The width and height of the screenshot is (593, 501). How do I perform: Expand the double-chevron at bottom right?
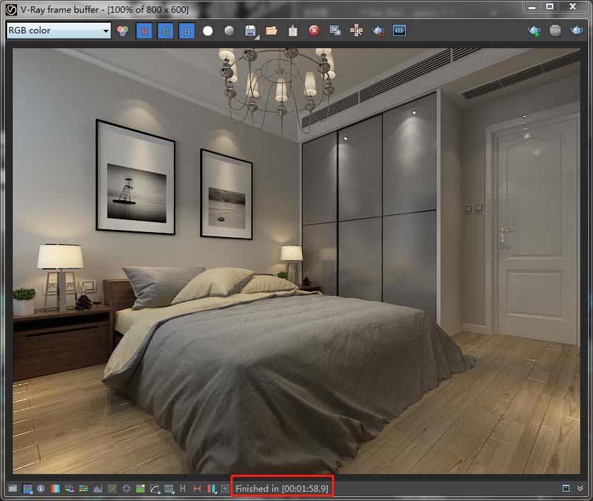pos(580,489)
